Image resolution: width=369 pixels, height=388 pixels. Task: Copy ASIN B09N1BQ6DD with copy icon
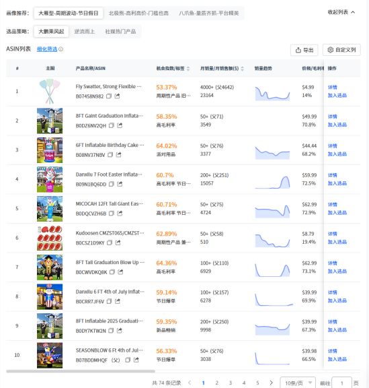[112, 184]
